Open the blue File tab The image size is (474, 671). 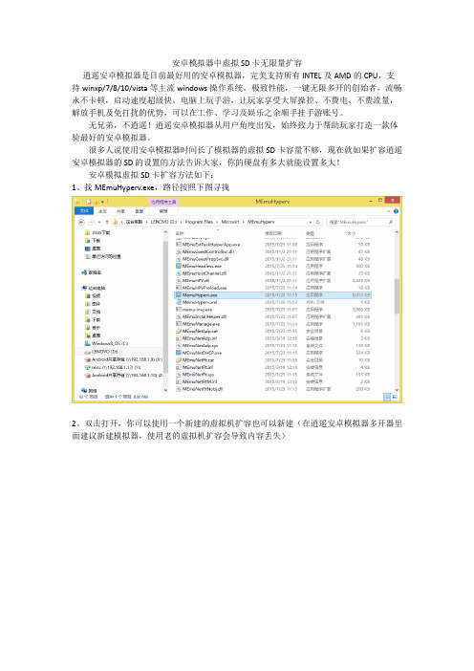[84, 211]
